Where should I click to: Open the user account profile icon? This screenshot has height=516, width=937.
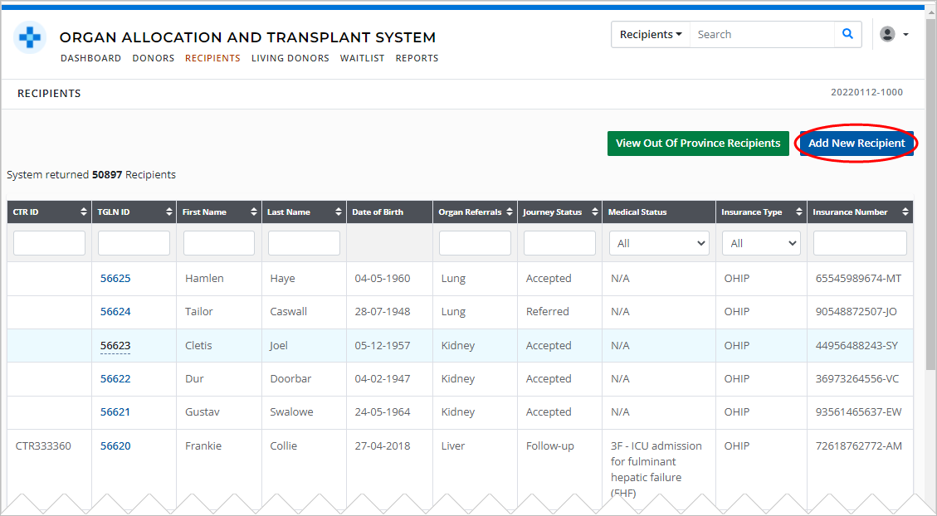pos(886,34)
